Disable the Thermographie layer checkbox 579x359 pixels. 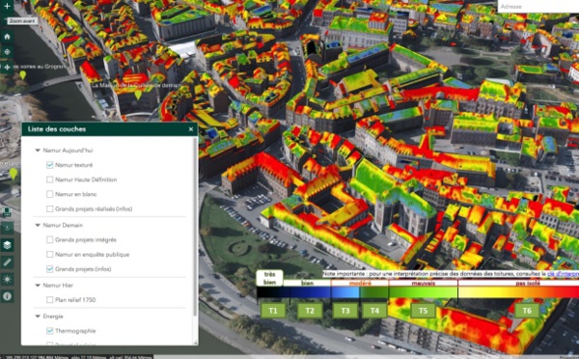click(50, 331)
